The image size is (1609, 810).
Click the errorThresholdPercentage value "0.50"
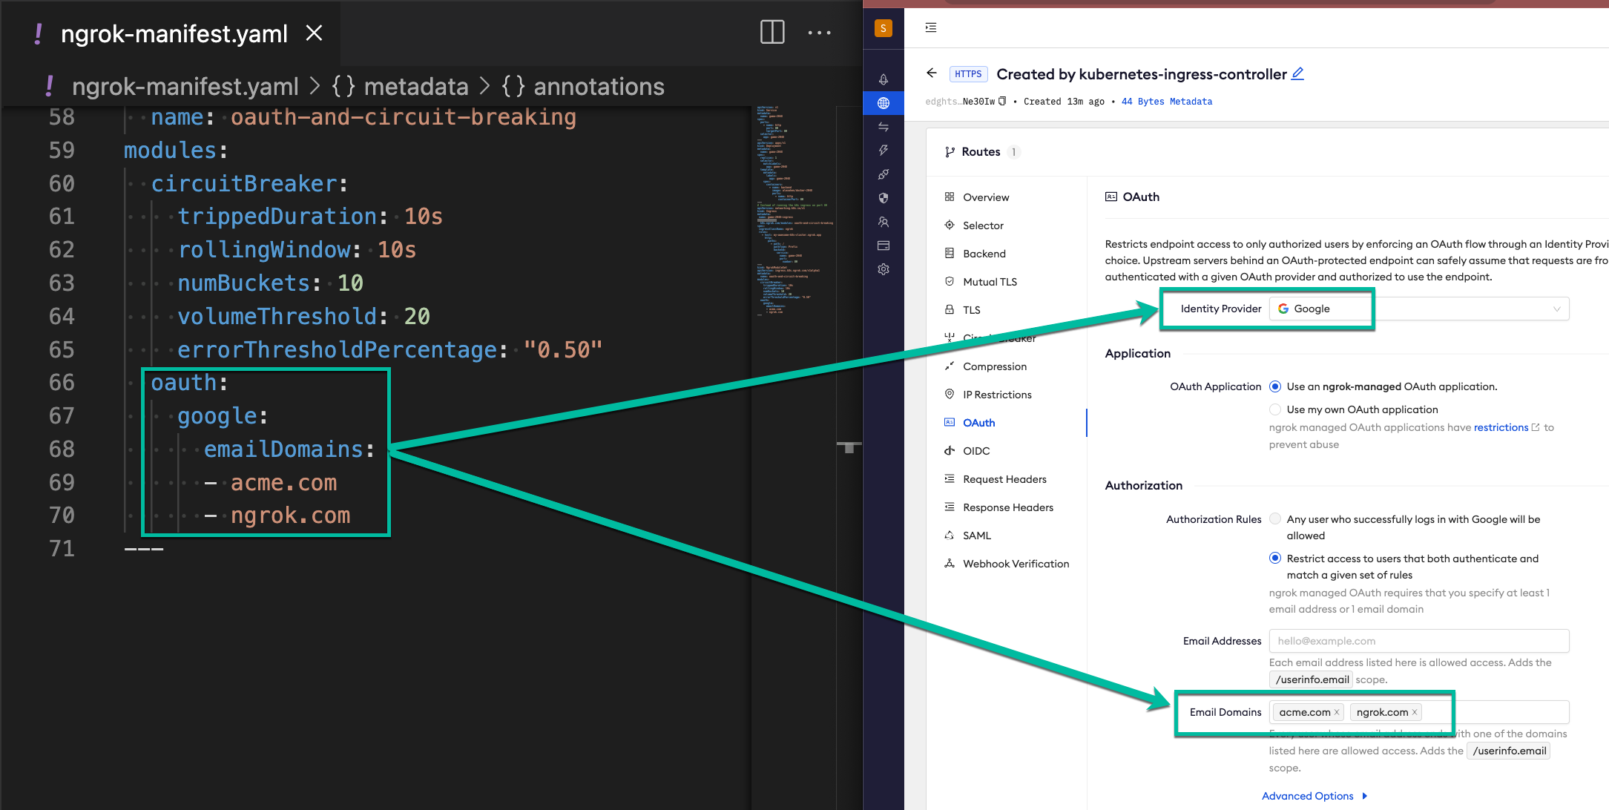coord(563,349)
